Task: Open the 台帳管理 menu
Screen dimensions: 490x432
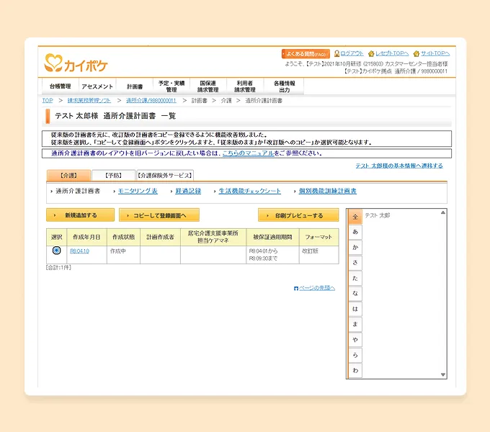Action: [x=60, y=86]
